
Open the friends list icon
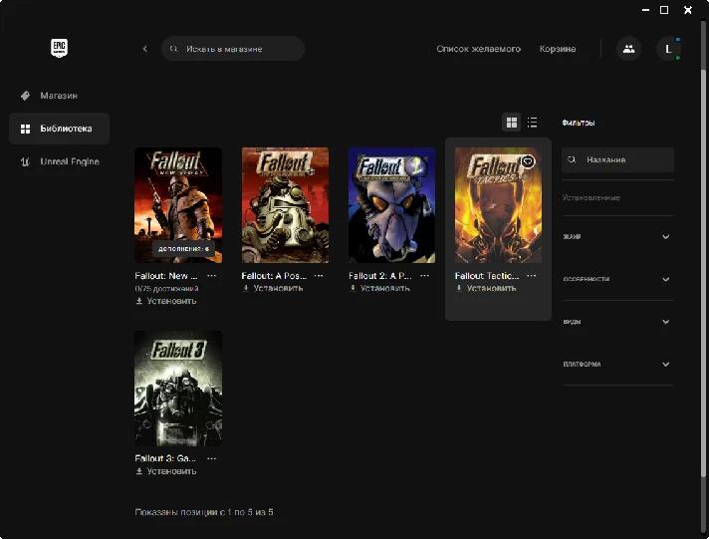click(x=628, y=48)
